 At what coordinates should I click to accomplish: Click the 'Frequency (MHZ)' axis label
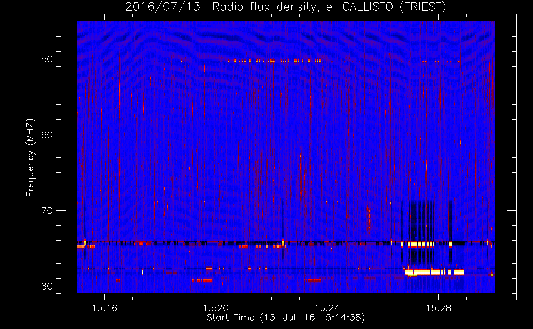pyautogui.click(x=30, y=158)
